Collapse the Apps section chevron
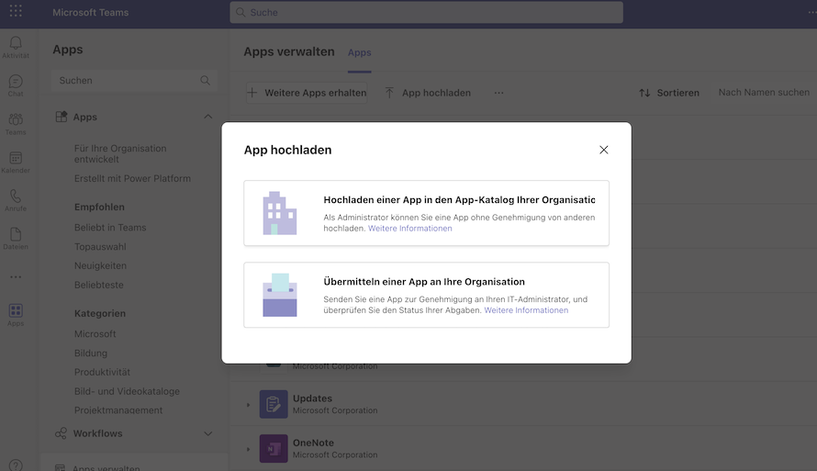817x471 pixels. pos(207,117)
